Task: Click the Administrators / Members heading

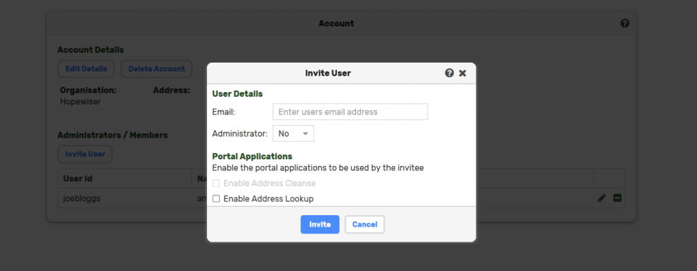Action: pos(112,135)
